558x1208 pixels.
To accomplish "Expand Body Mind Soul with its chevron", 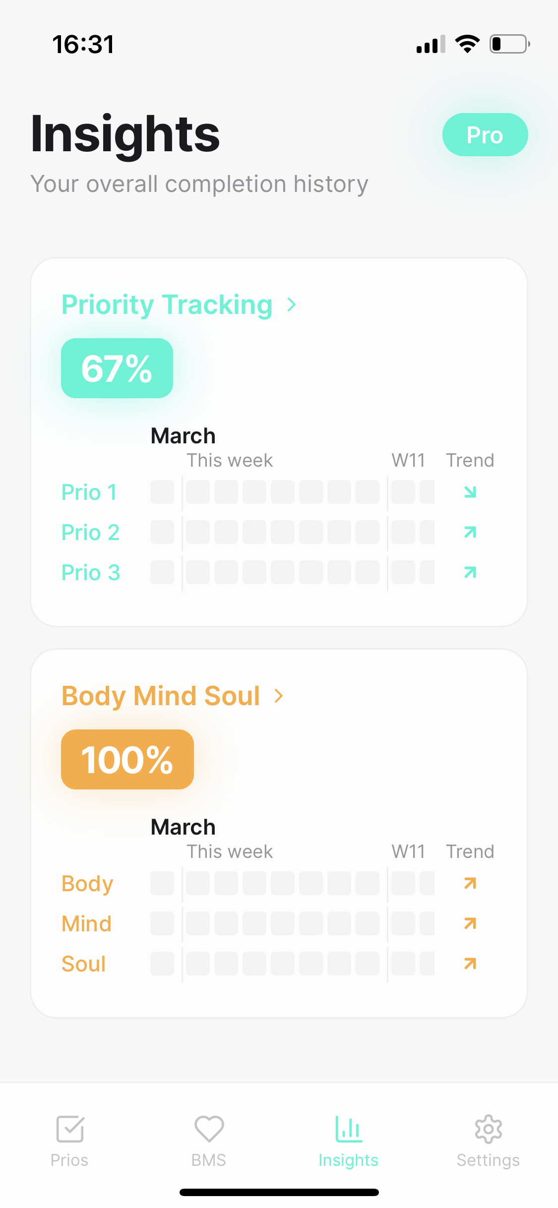I will tap(278, 696).
